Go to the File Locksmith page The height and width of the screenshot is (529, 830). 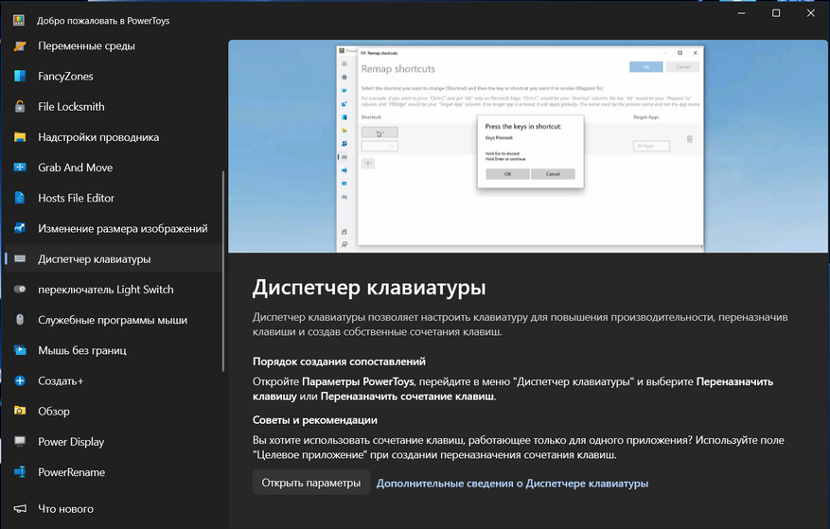(x=114, y=106)
